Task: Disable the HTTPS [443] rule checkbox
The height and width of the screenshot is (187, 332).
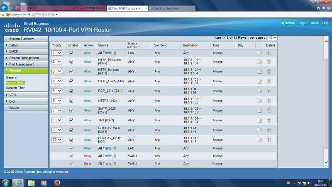Action: (71, 101)
